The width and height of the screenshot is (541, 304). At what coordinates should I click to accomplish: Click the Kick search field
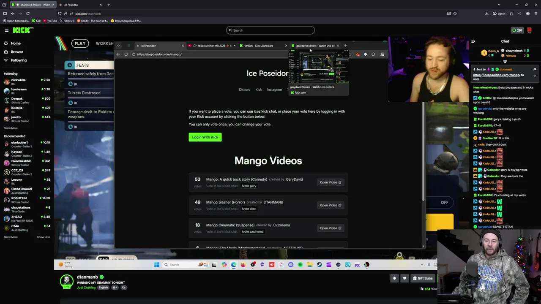(x=270, y=30)
